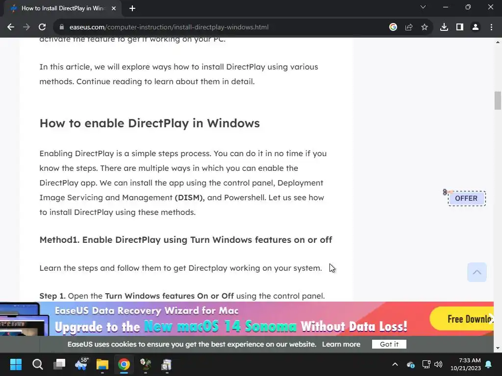Screen dimensions: 502x376
Task: Share this page using the share icon
Action: 409,27
